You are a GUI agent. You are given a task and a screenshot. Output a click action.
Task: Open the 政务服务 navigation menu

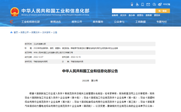98,22
